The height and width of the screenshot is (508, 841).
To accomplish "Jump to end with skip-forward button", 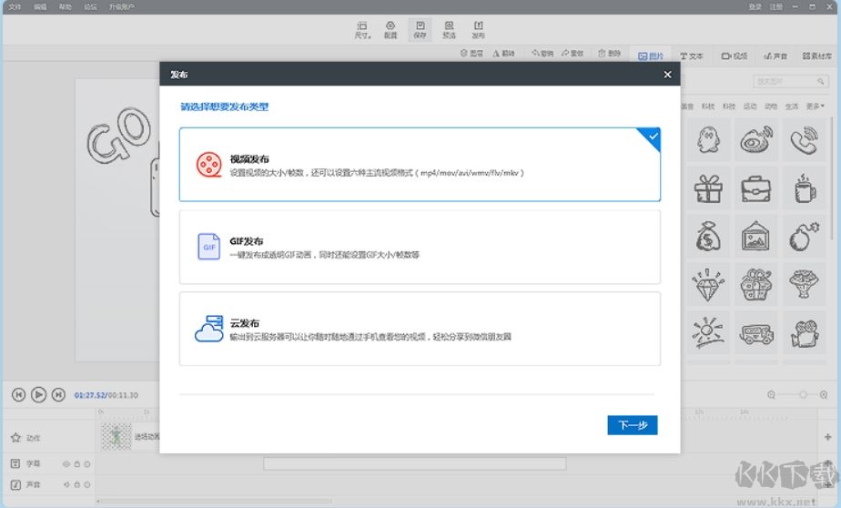I will [x=58, y=395].
